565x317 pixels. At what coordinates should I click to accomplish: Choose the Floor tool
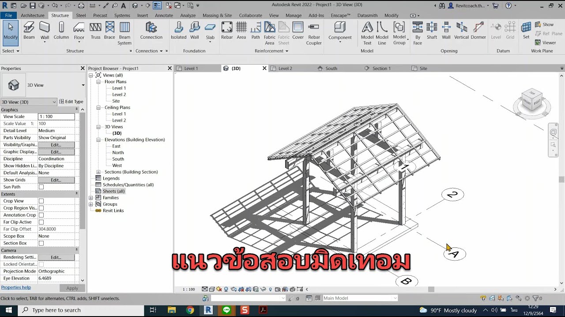(79, 31)
